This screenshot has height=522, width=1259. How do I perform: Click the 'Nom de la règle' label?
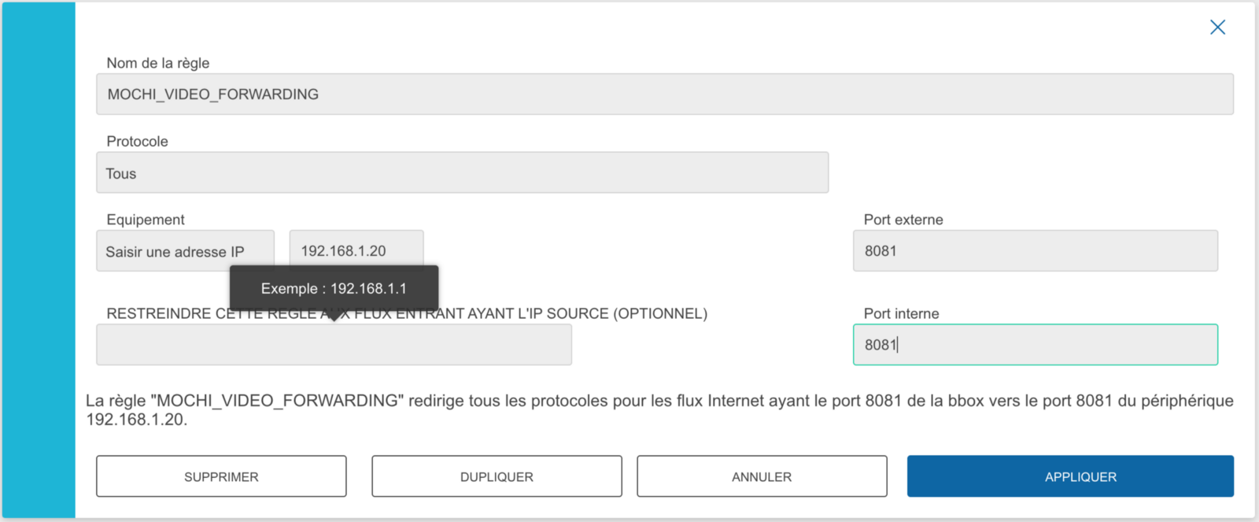158,63
